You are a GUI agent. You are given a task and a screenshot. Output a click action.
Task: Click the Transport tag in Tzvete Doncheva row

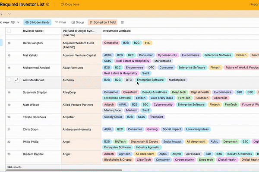point(156,117)
